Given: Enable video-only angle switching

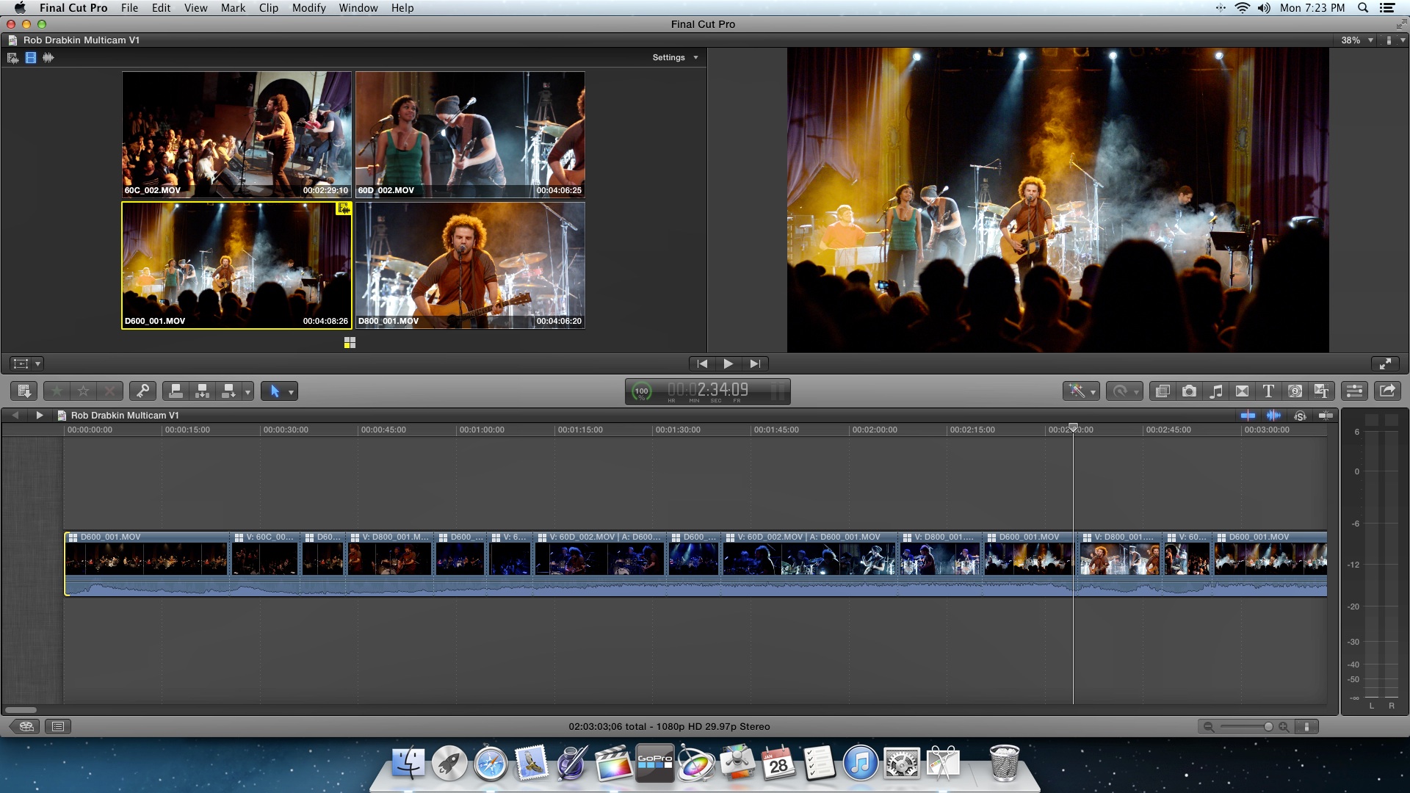Looking at the screenshot, I should (x=31, y=57).
